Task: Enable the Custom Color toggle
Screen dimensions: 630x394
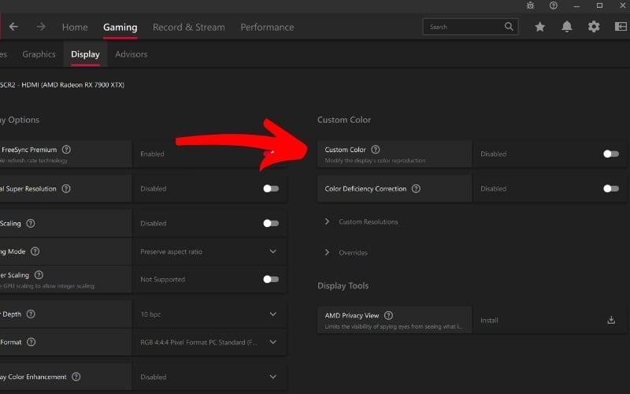Action: tap(610, 154)
